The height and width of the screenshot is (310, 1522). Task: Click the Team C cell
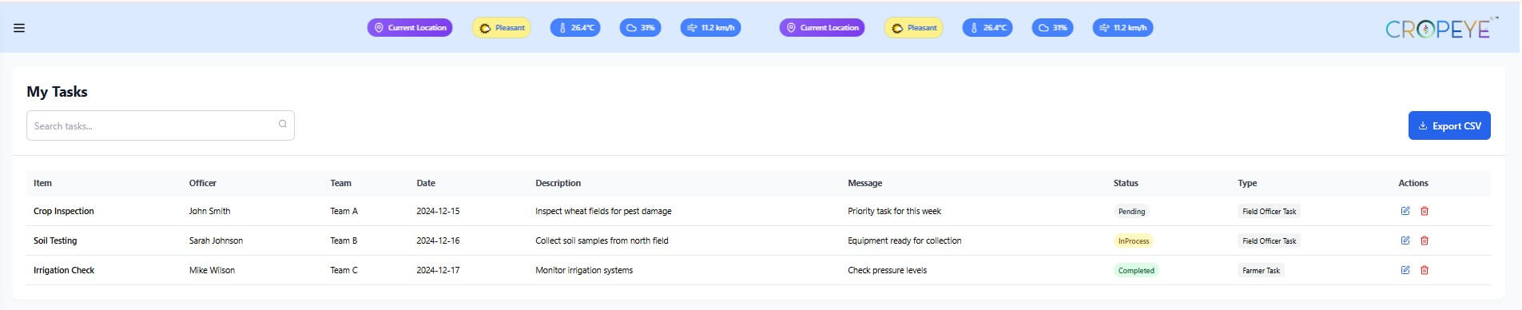[x=344, y=270]
